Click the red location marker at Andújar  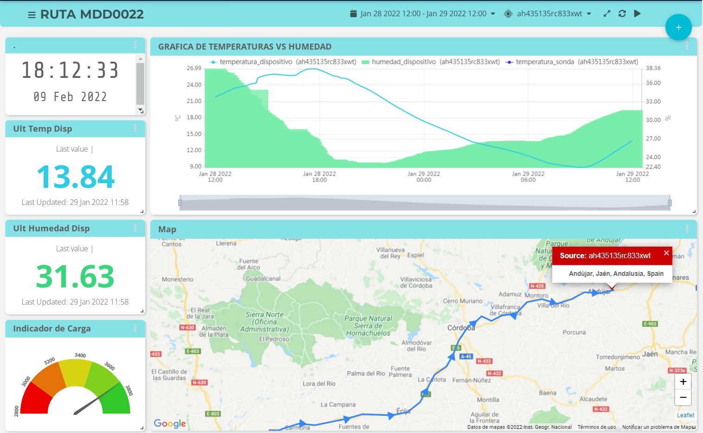pos(612,287)
